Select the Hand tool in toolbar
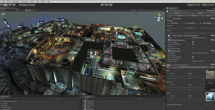This screenshot has width=215, height=110. point(1,5)
